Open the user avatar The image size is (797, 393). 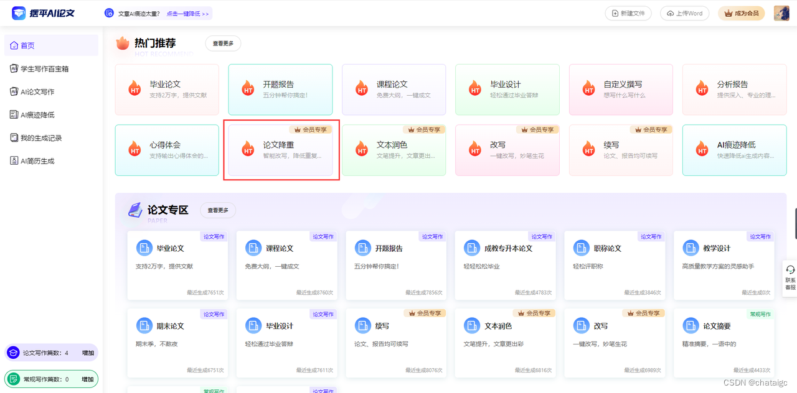[781, 13]
